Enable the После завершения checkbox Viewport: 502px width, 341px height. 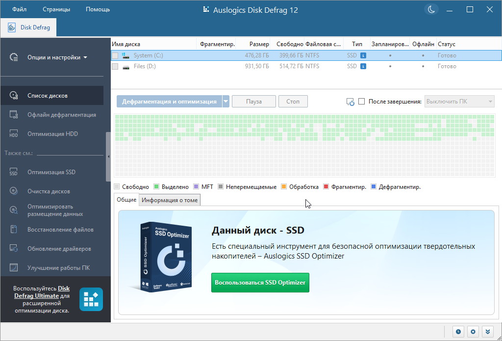tap(362, 102)
